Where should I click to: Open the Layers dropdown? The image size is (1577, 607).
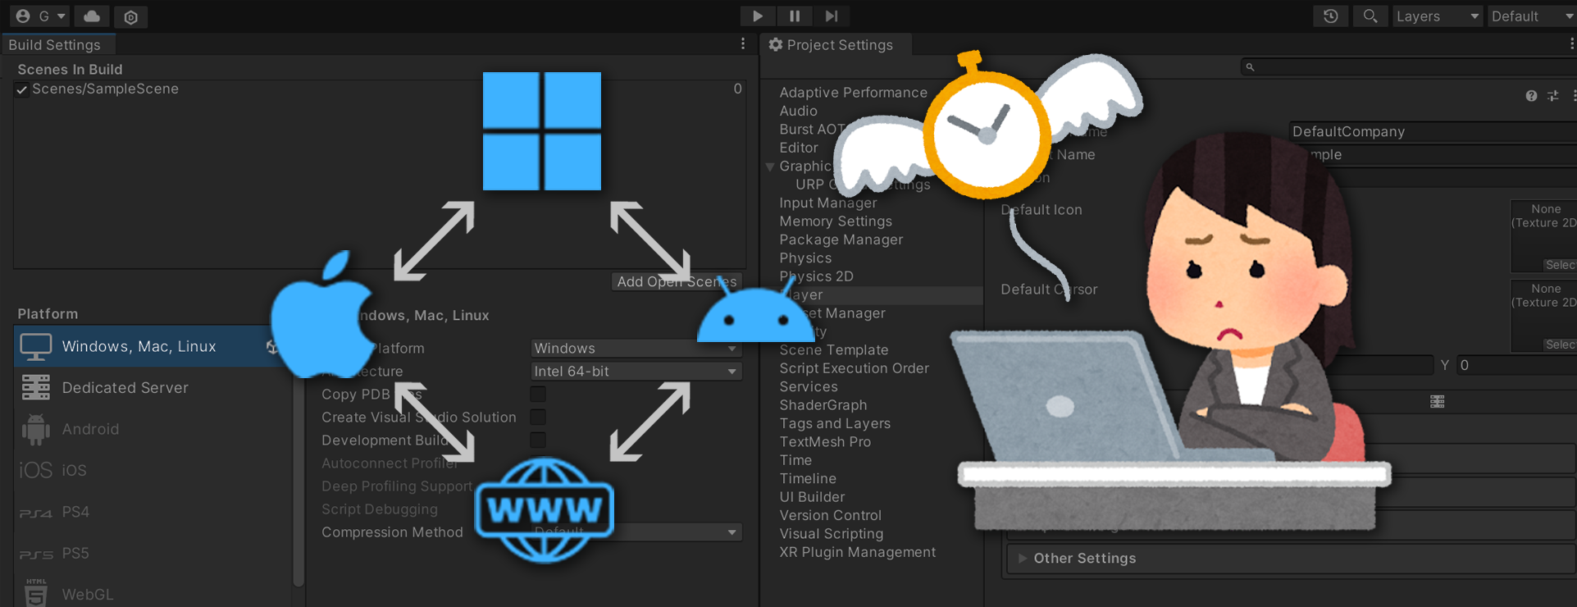point(1438,16)
